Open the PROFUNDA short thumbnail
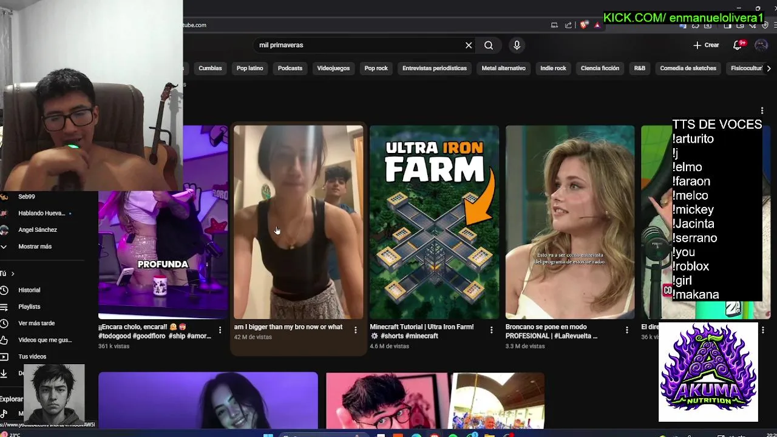 163,222
